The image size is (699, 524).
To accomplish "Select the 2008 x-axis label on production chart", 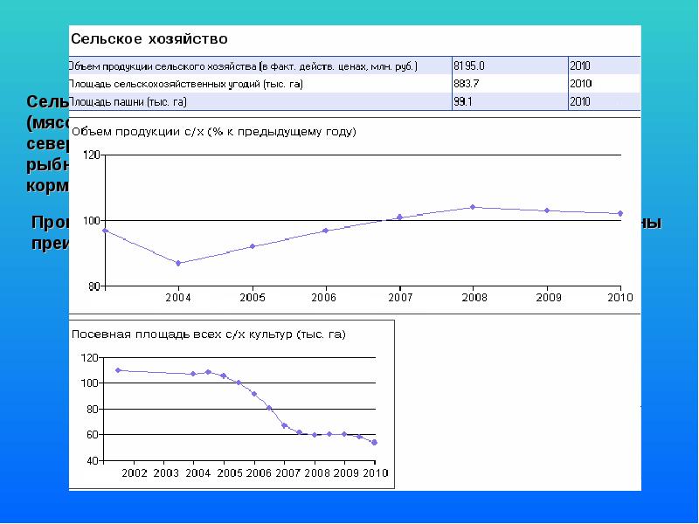I will click(473, 298).
